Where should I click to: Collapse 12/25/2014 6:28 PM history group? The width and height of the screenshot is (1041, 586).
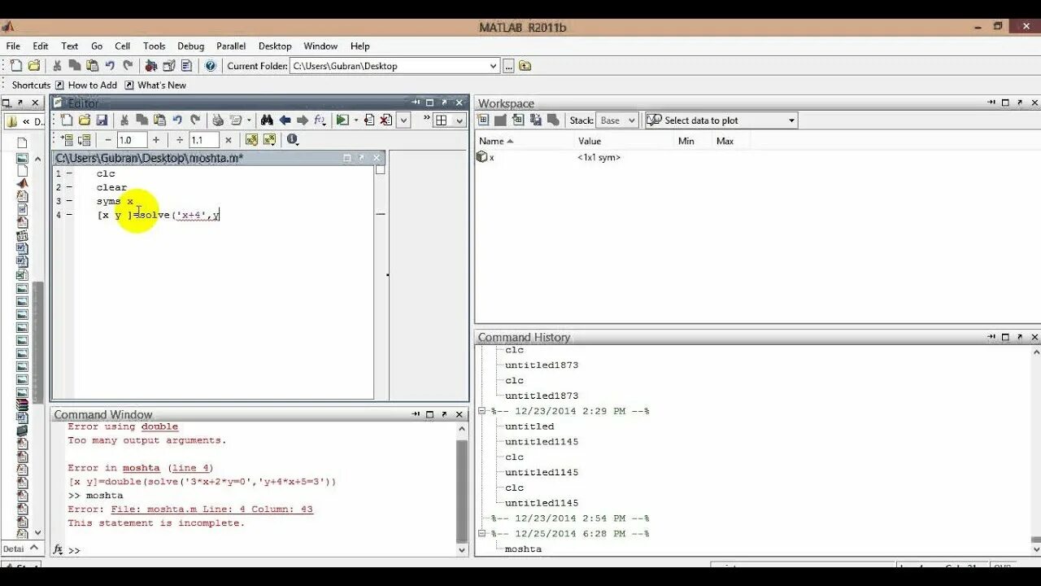click(x=482, y=533)
